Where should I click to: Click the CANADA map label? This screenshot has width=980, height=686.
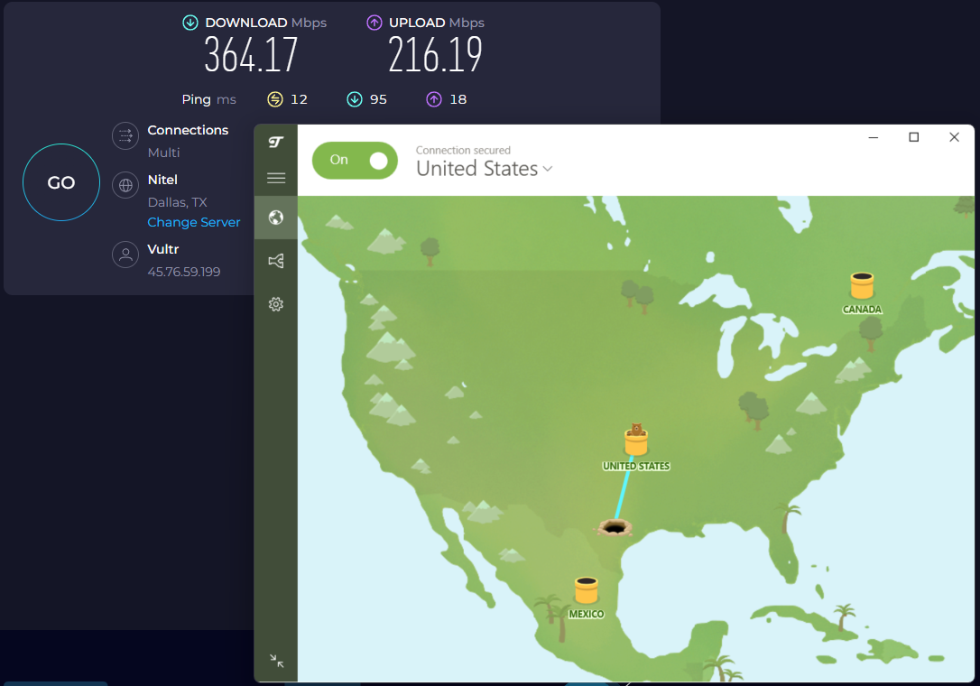point(862,310)
